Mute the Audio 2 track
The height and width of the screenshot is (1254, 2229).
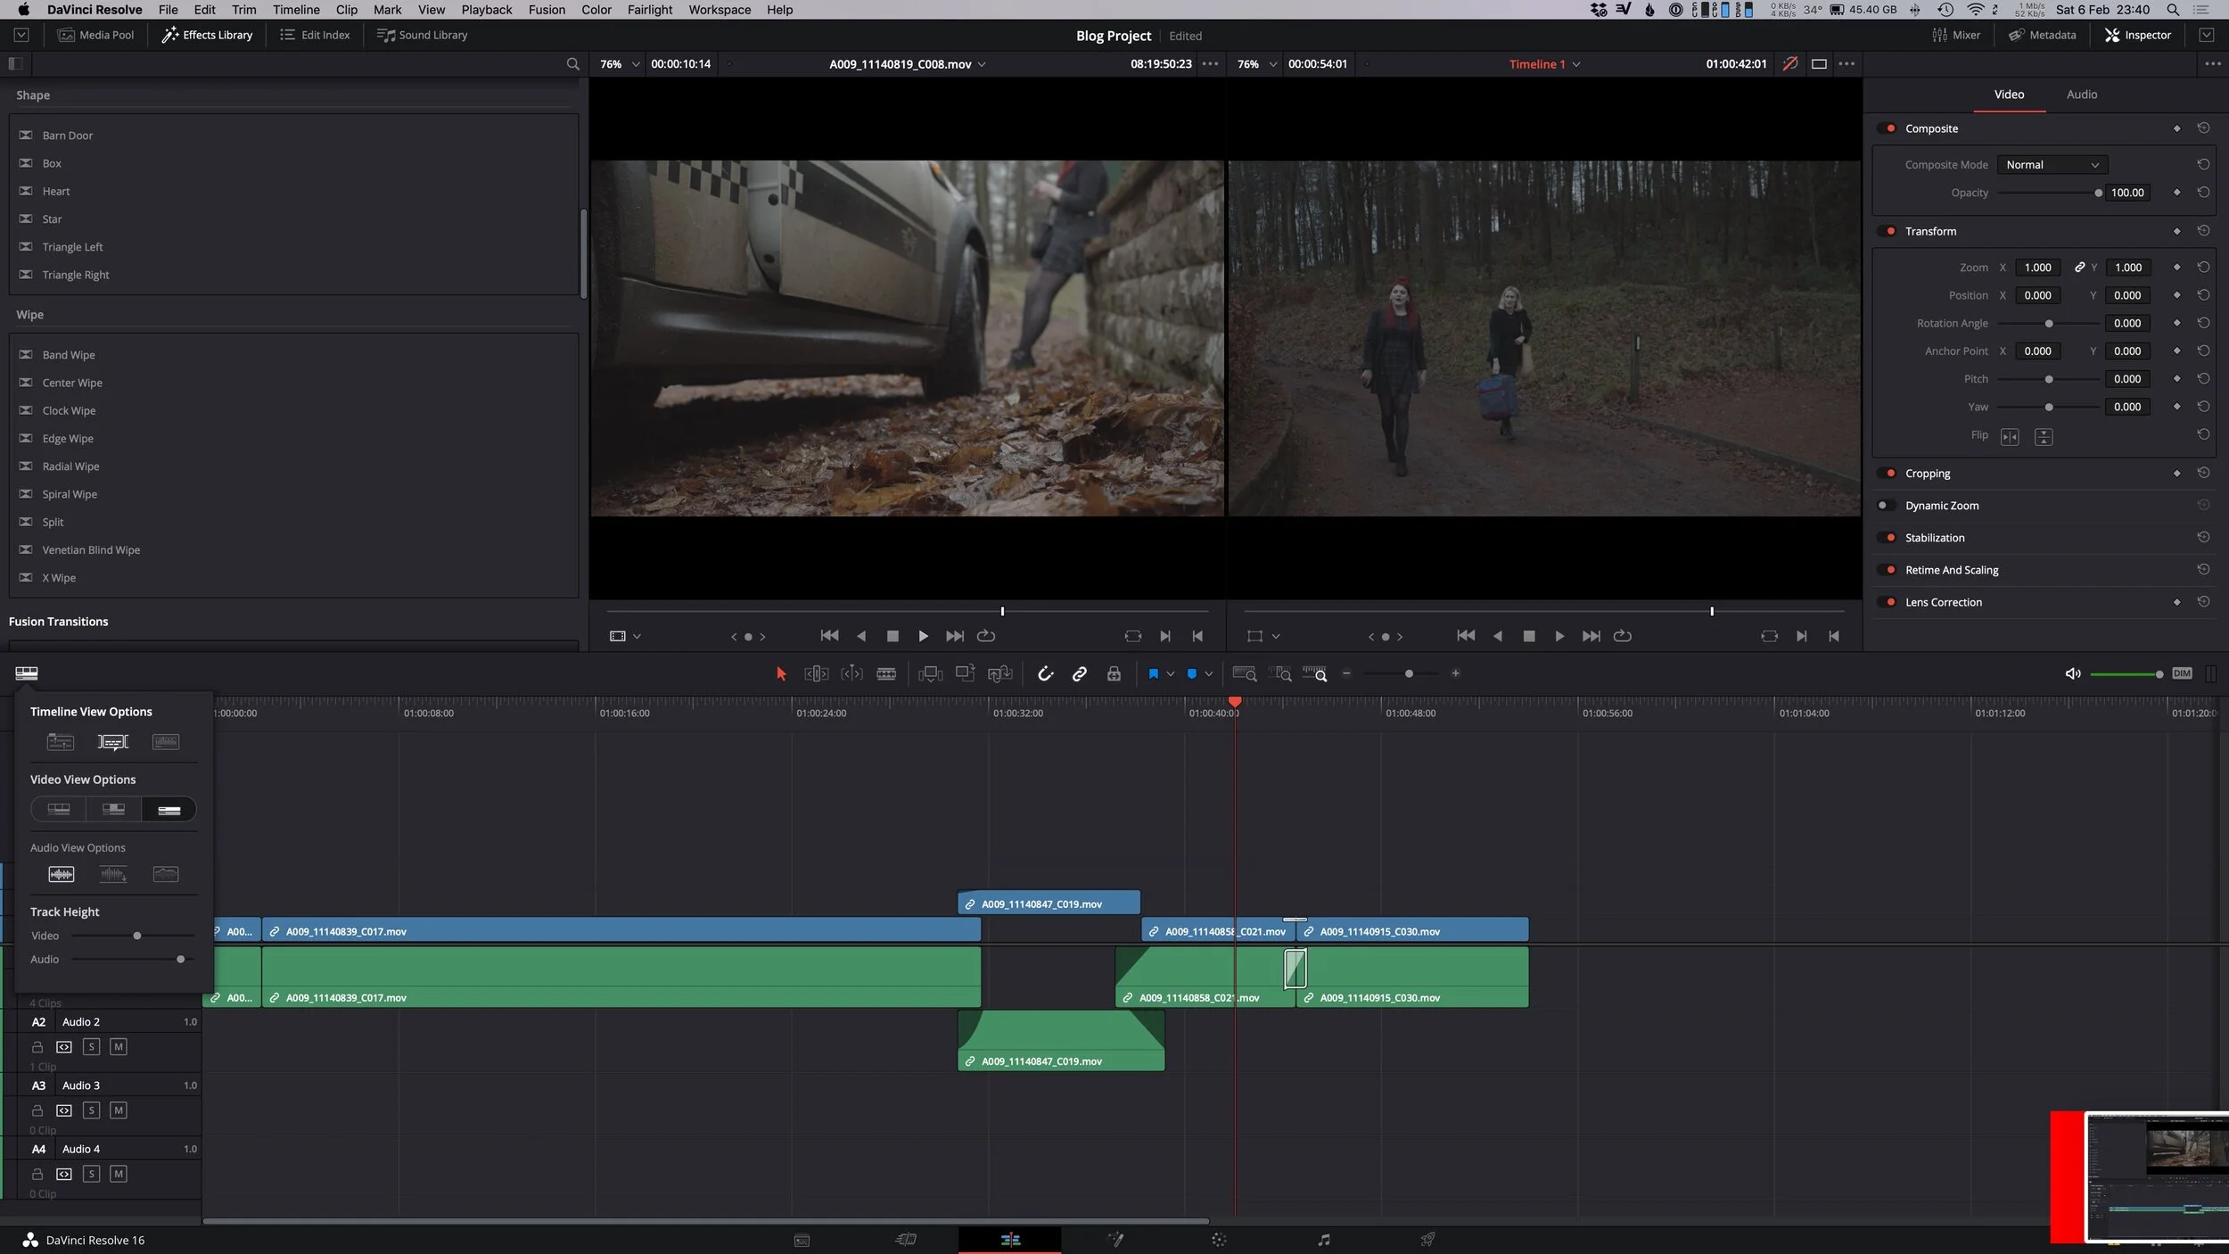[x=118, y=1046]
